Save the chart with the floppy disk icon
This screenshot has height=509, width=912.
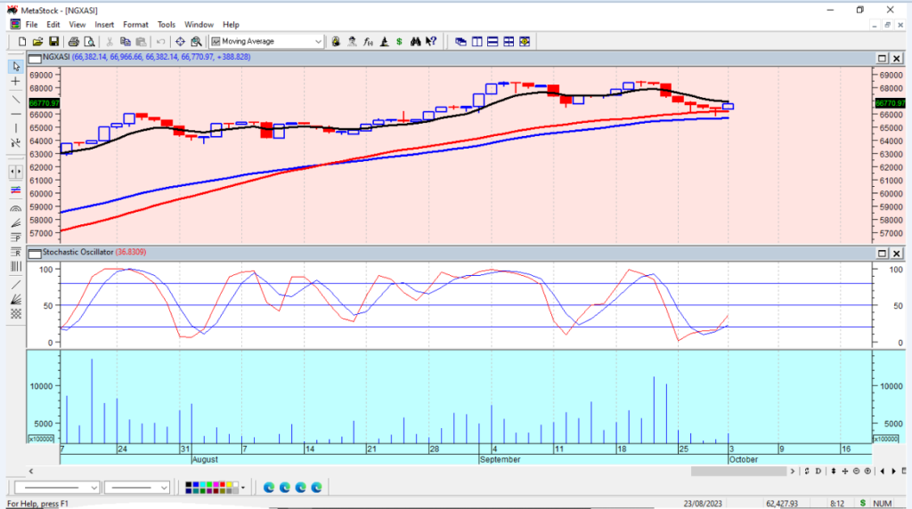(53, 42)
